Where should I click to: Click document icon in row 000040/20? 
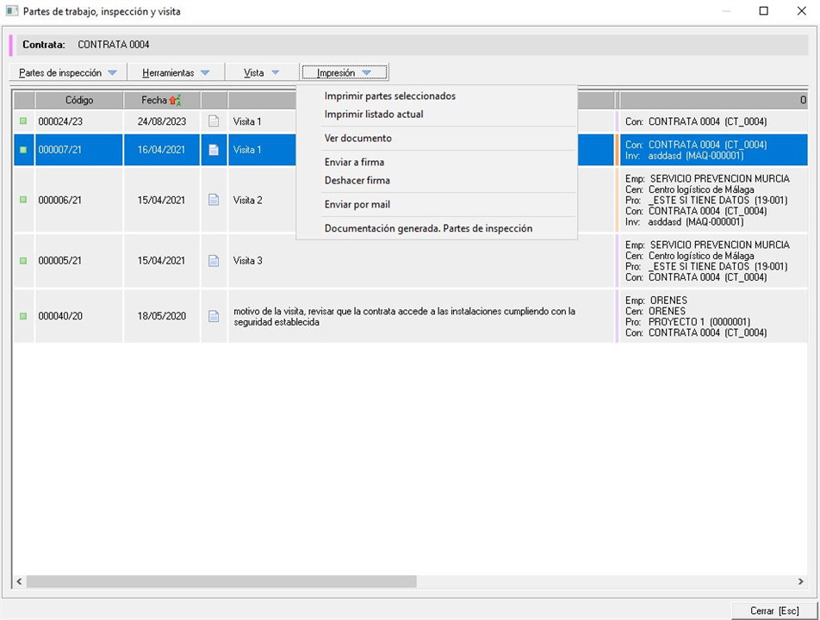[x=214, y=316]
